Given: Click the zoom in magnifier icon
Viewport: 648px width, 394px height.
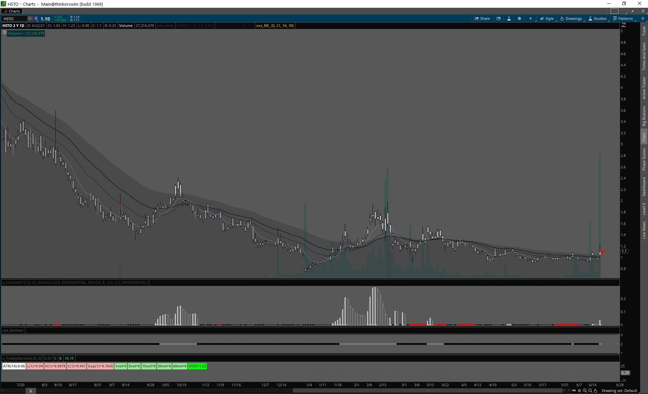Looking at the screenshot, I should click(x=585, y=391).
